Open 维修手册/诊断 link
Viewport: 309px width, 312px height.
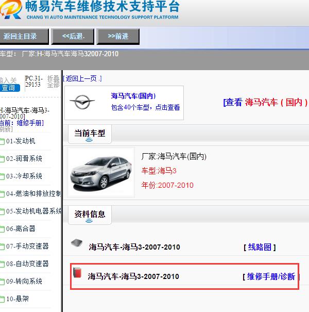coord(271,276)
